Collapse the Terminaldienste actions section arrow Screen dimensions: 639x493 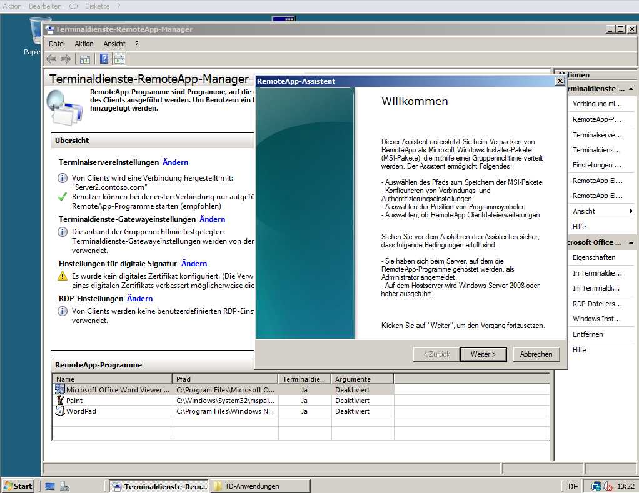[631, 89]
